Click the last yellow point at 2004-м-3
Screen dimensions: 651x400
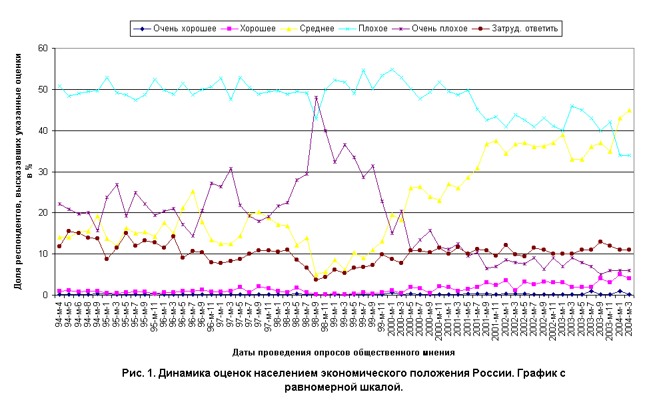click(x=629, y=110)
